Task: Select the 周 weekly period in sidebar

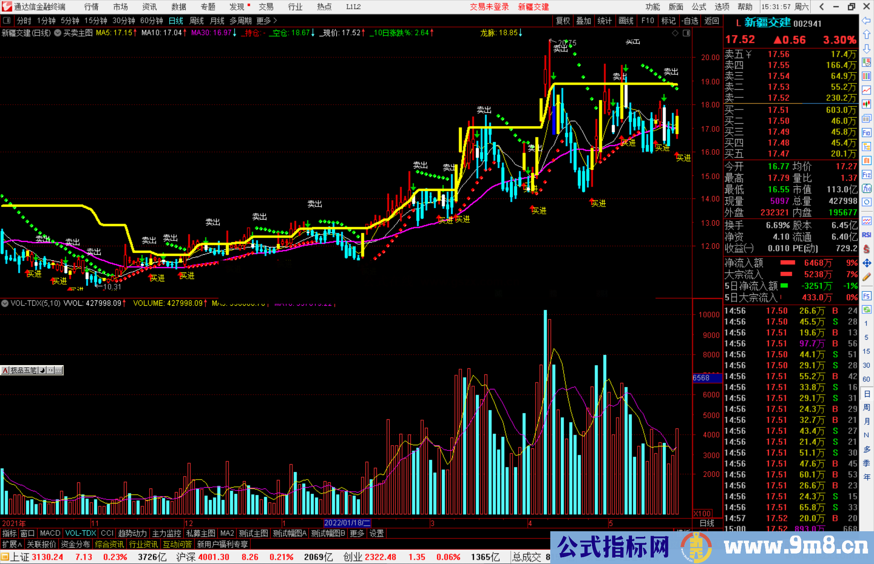Action: pyautogui.click(x=866, y=407)
